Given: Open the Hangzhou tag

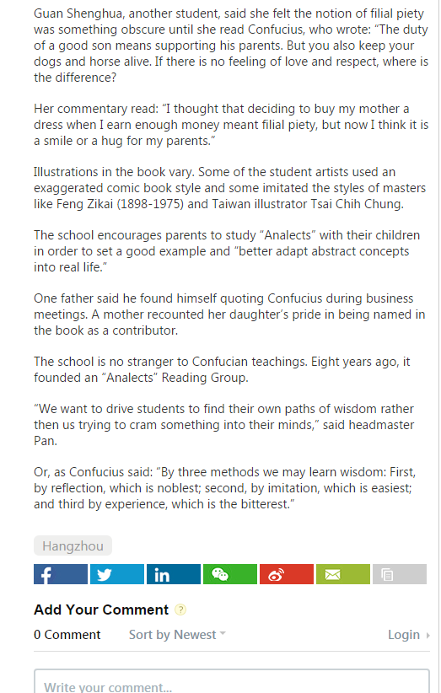Looking at the screenshot, I should 73,545.
